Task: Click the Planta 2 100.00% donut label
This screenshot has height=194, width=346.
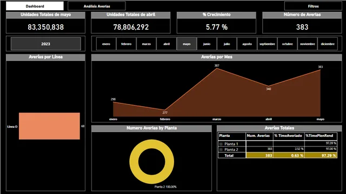Action: [165, 187]
